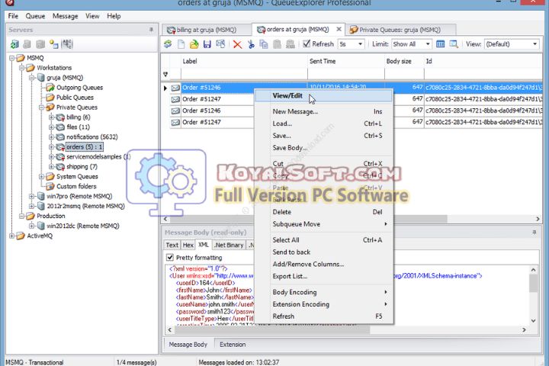Click the message body horizontal scrollbar left arrow
The width and height of the screenshot is (549, 366).
(x=170, y=329)
